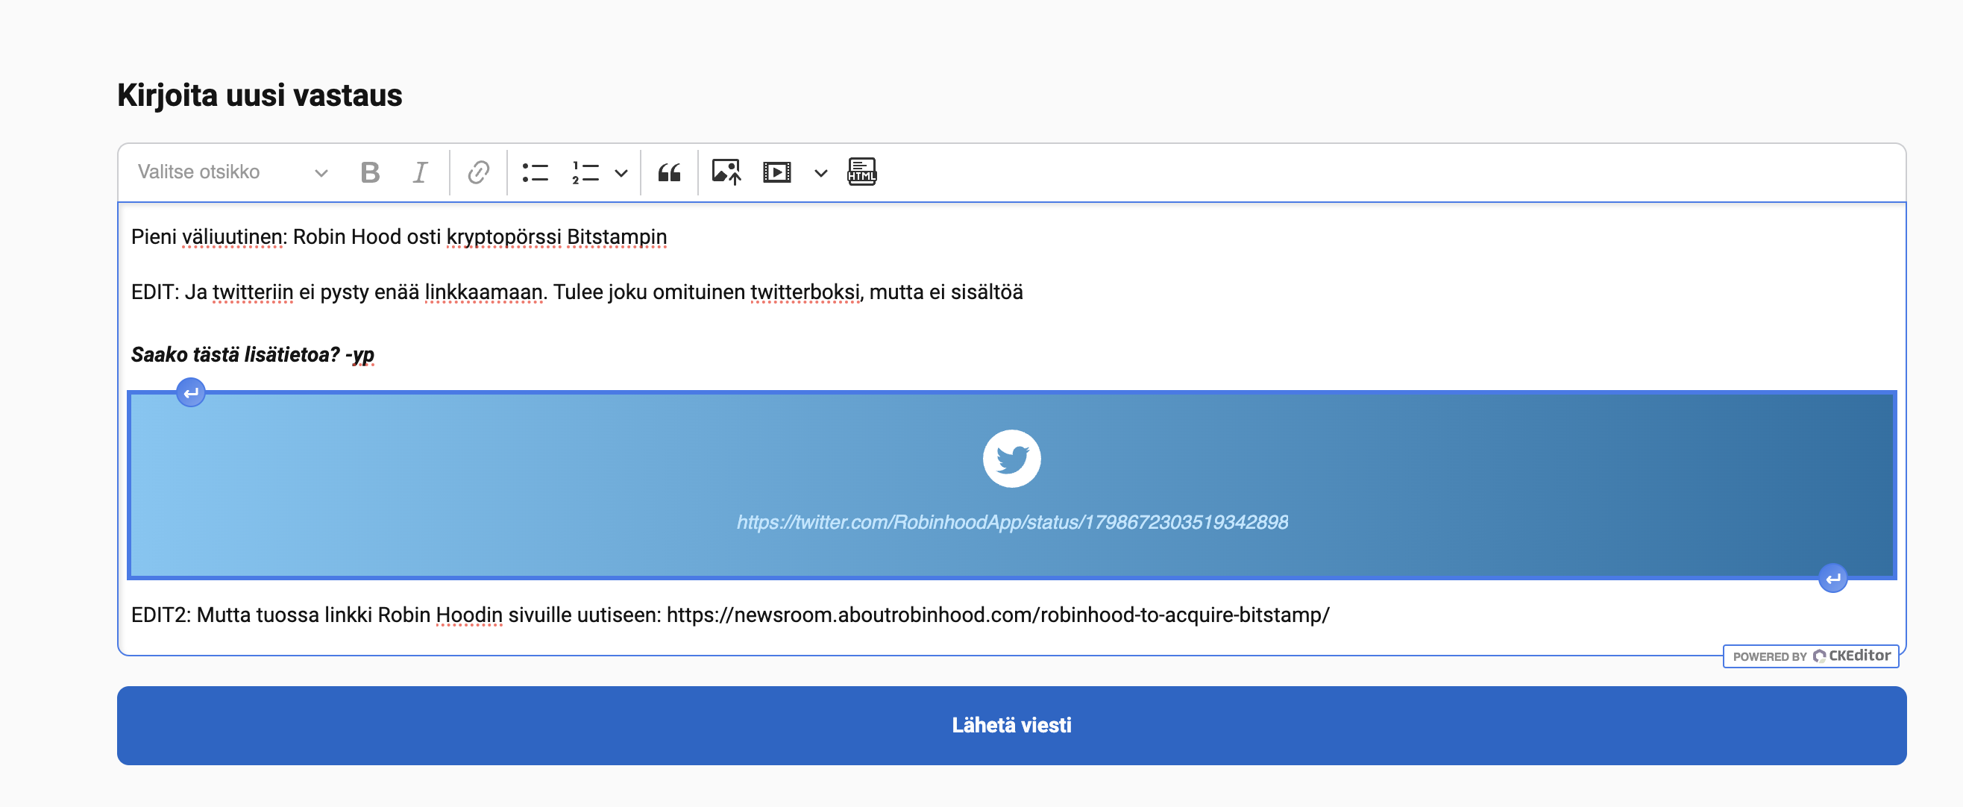Click the RobinhoodApp Twitter status link
Image resolution: width=1963 pixels, height=807 pixels.
1012,522
